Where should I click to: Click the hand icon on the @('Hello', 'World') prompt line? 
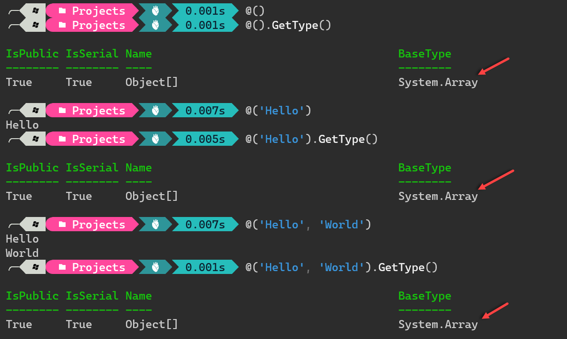point(155,224)
